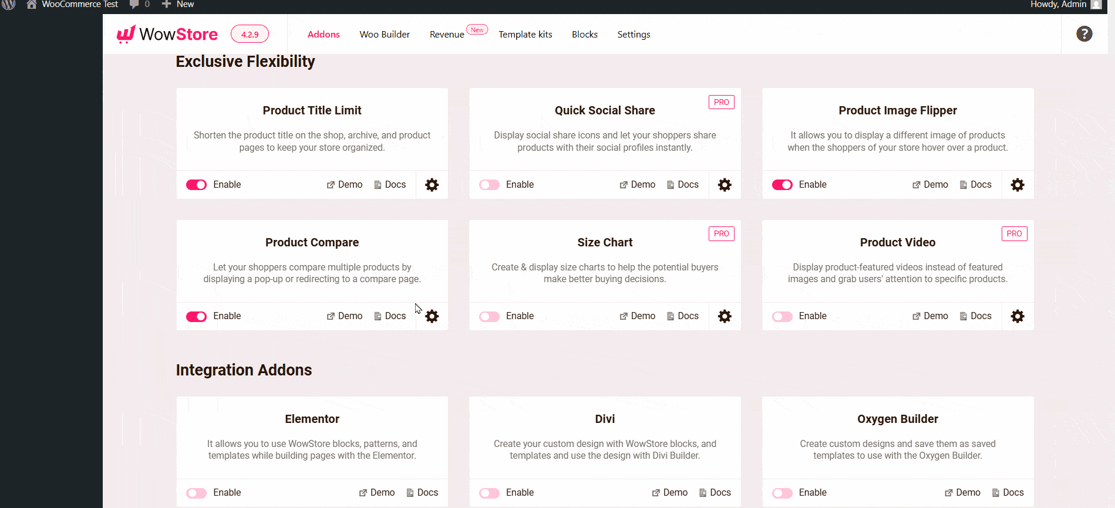Click the Oxygen Builder card title
Viewport: 1115px width, 508px height.
(x=898, y=419)
